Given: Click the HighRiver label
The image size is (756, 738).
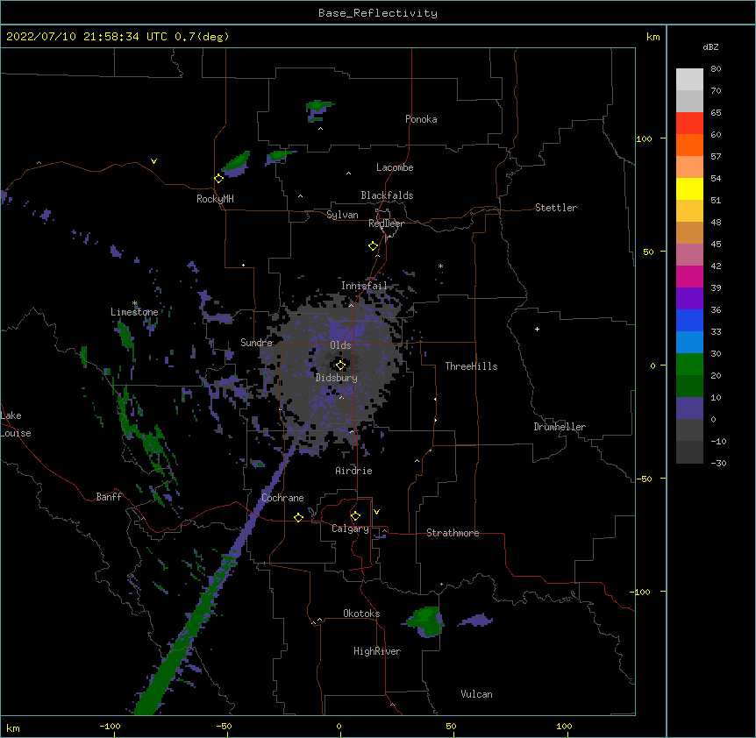Looking at the screenshot, I should point(377,651).
